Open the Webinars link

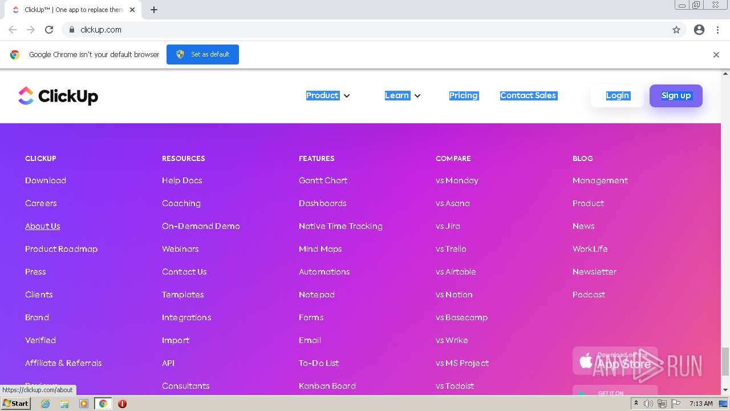(x=180, y=249)
